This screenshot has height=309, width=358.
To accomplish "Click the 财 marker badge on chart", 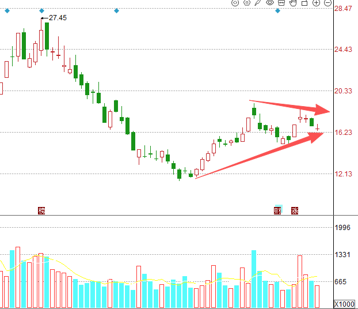I will click(277, 210).
